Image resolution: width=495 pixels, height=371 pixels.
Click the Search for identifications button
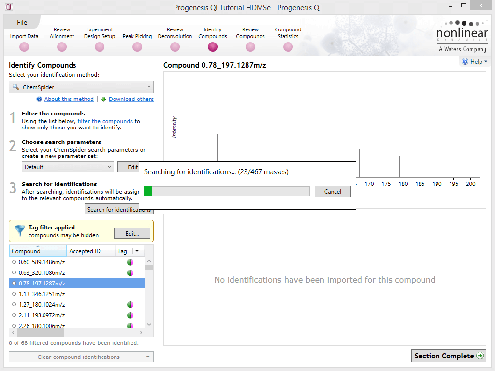[x=112, y=209]
